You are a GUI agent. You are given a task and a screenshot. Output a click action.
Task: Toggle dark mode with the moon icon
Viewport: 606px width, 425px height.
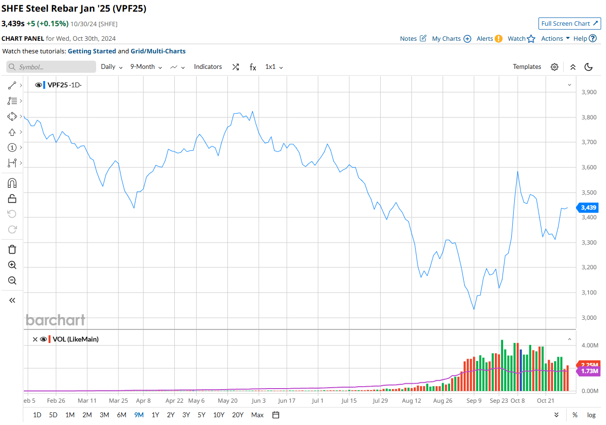589,67
